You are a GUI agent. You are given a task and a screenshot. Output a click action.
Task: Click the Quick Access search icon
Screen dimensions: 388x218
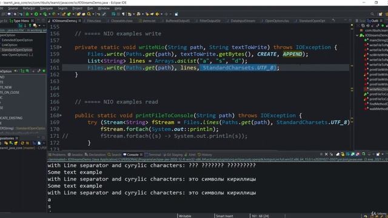[x=372, y=14]
